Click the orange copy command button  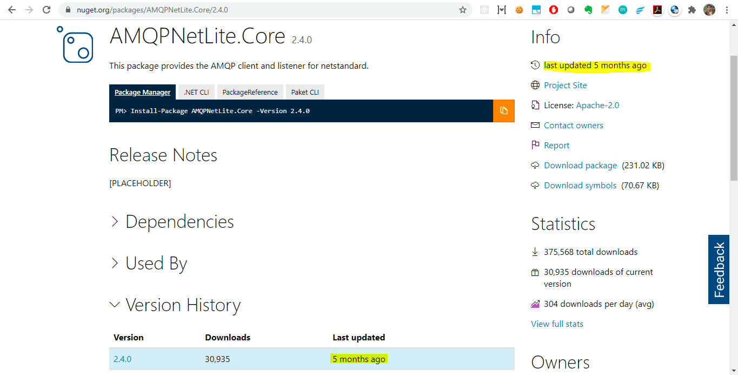(x=503, y=111)
